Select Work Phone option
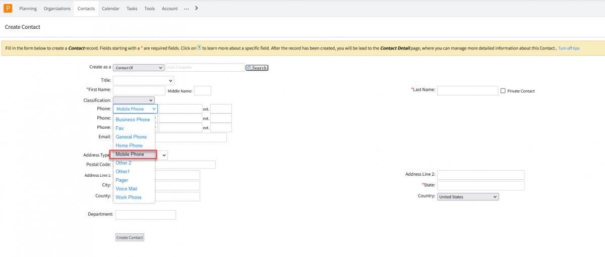Screen dimensions: 605x257 (x=129, y=197)
